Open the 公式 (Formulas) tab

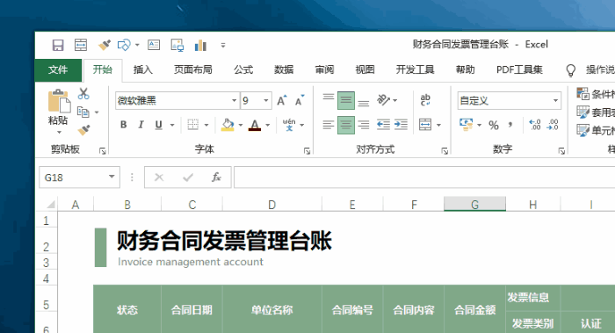(243, 69)
